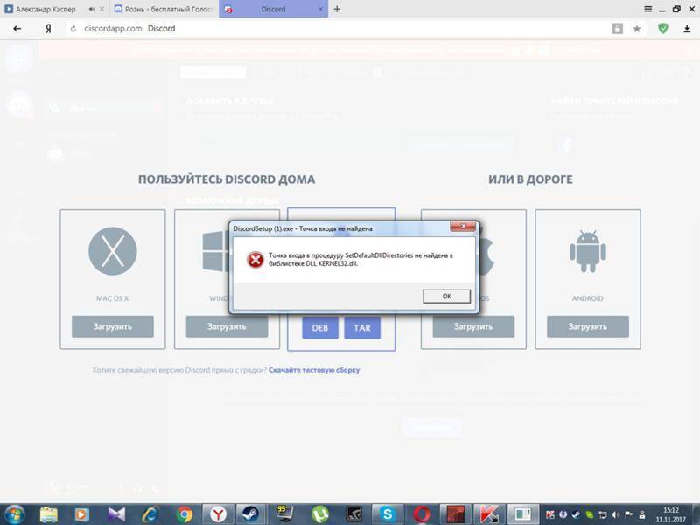Screen dimensions: 700x525
Task: Download Discord for iOS
Action: (473, 326)
